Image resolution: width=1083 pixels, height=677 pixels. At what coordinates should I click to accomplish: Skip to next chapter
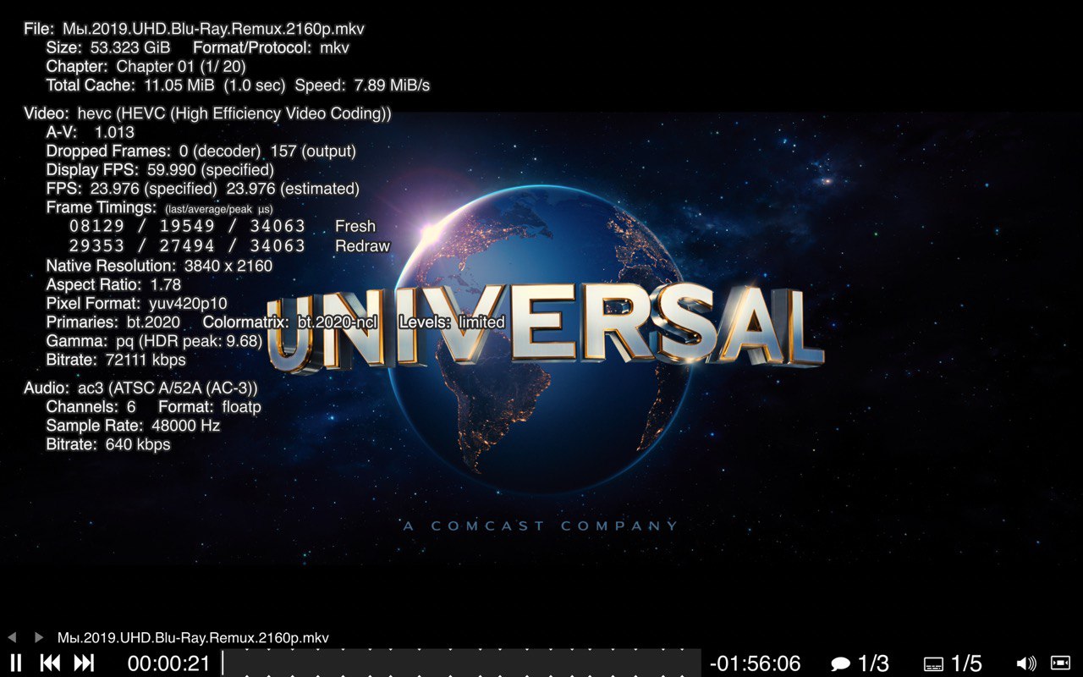84,663
